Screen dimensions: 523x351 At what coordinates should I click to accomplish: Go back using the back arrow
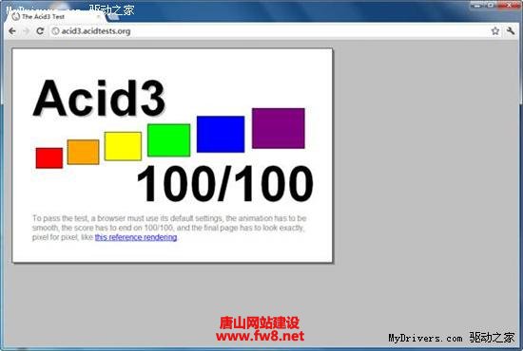12,31
